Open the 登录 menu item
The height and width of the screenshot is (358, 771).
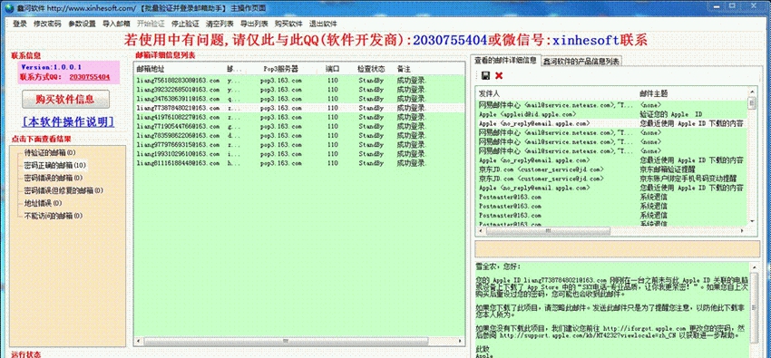(x=20, y=24)
